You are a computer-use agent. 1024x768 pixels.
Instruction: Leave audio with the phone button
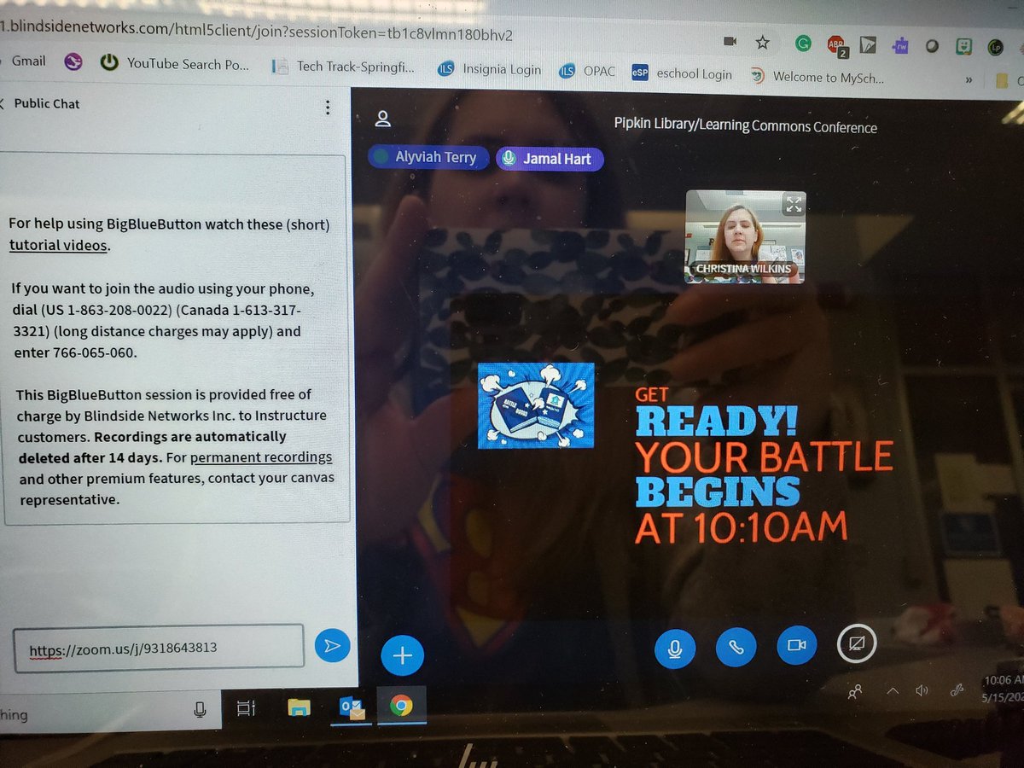tap(736, 647)
